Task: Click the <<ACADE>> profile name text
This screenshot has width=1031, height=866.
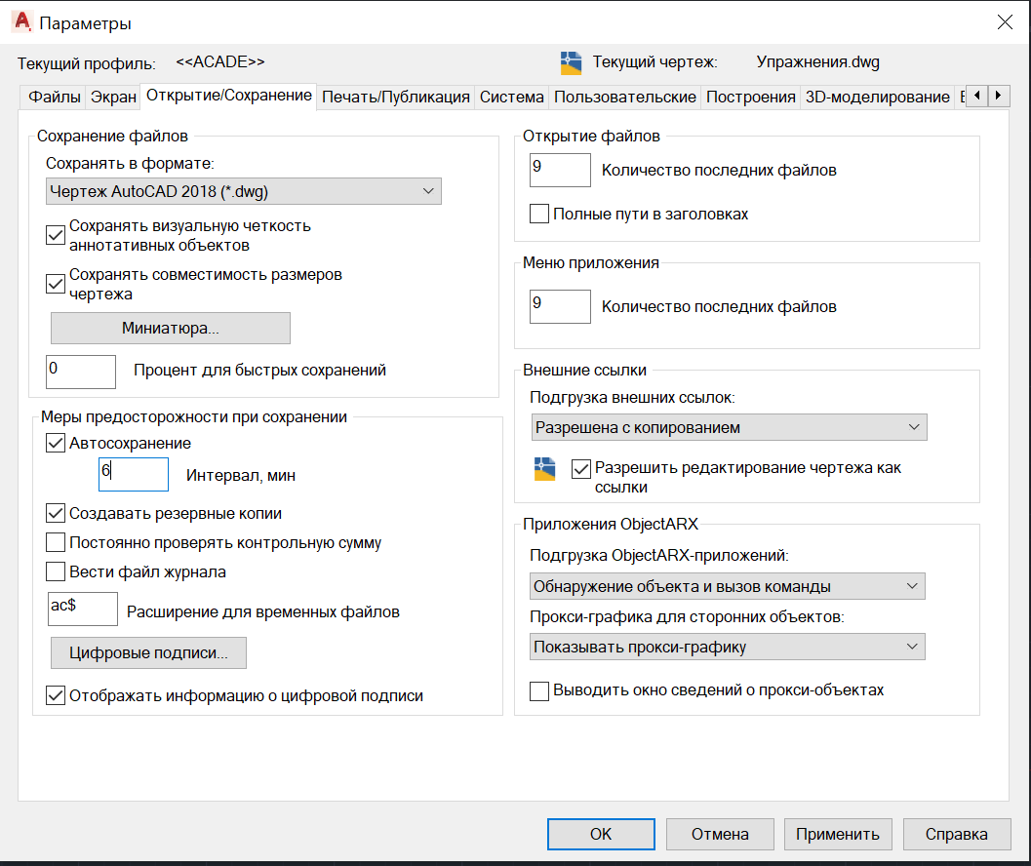Action: (x=220, y=61)
